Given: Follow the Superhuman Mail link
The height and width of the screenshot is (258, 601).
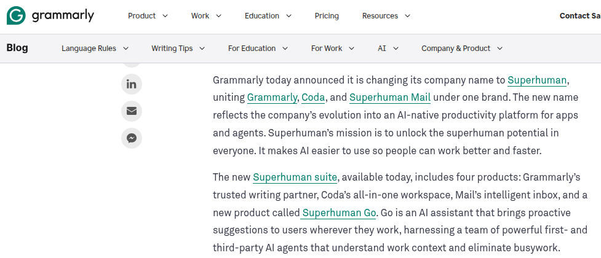Looking at the screenshot, I should pos(390,97).
